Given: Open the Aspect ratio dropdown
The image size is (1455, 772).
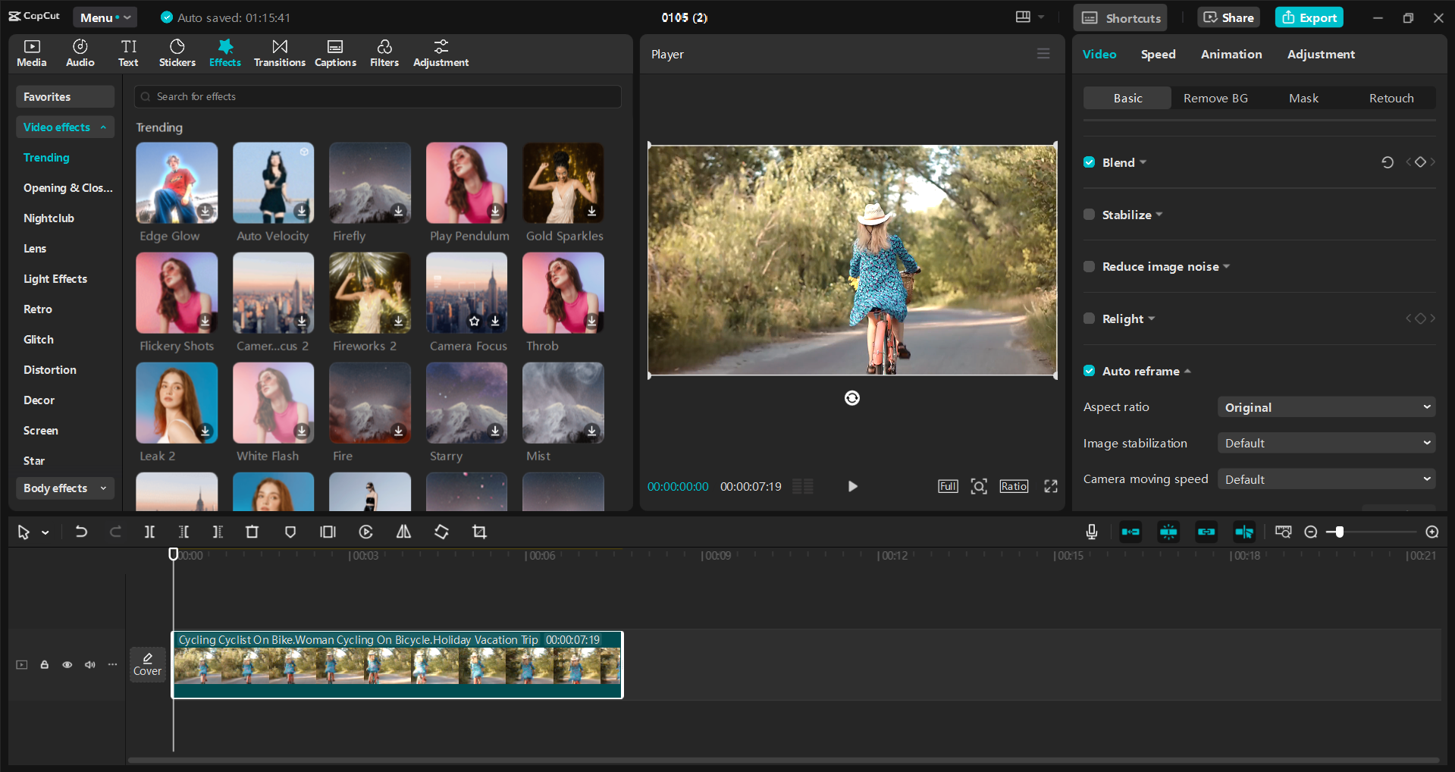Looking at the screenshot, I should (1326, 407).
